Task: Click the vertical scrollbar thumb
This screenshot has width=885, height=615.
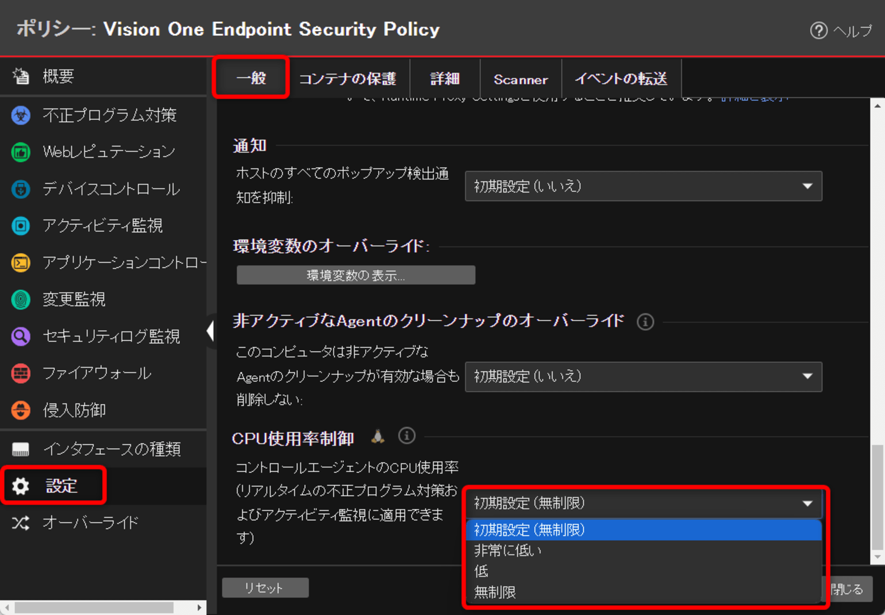Action: (877, 497)
